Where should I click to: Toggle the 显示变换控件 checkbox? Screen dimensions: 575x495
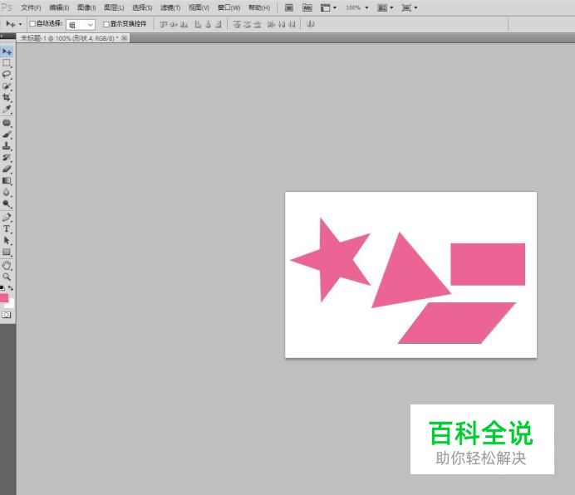pos(106,24)
